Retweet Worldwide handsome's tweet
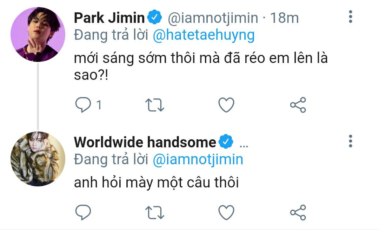The height and width of the screenshot is (230, 379). point(155,212)
